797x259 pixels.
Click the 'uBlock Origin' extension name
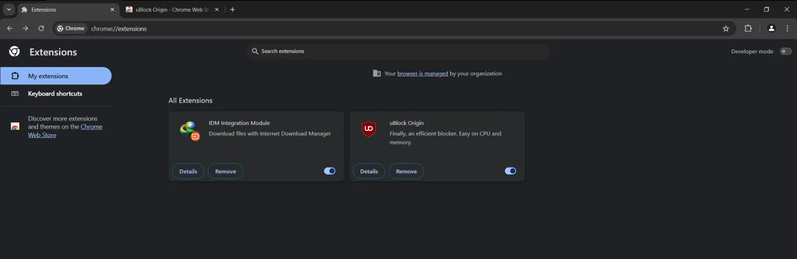coord(407,123)
